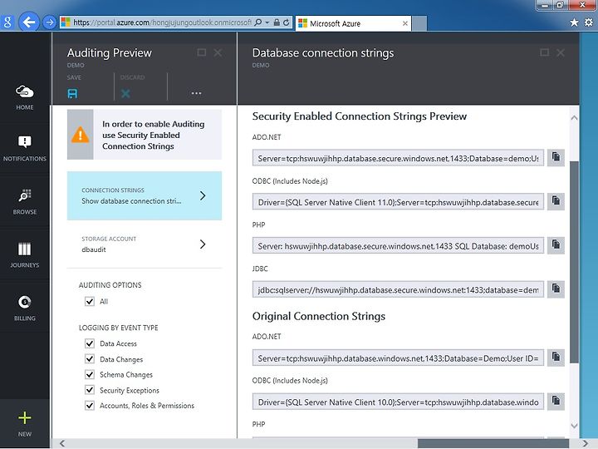Screen dimensions: 598x449
Task: Uncheck the Schema Changes checkbox
Action: (x=90, y=374)
